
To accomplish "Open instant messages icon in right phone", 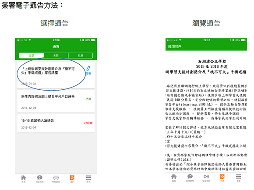I will (190, 176).
